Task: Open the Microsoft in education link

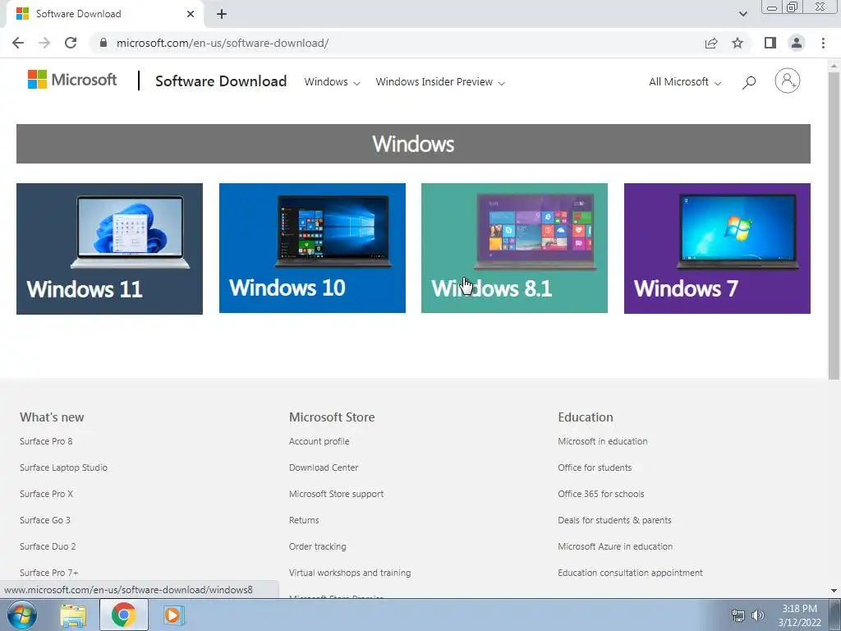Action: (603, 441)
